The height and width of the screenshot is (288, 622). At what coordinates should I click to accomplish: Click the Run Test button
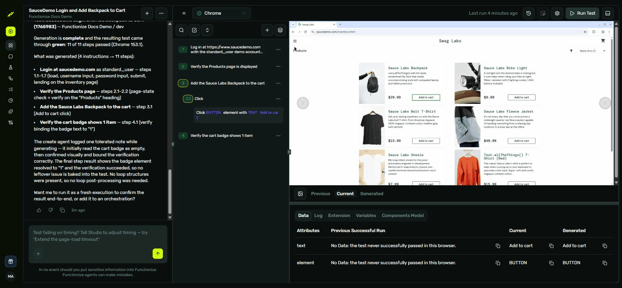tap(582, 13)
